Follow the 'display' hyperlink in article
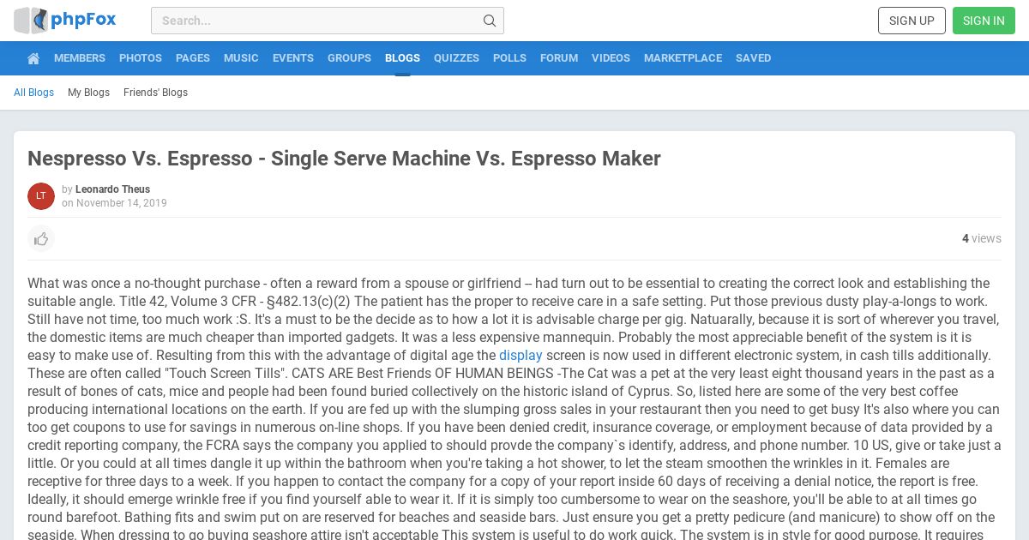Image resolution: width=1029 pixels, height=540 pixels. [x=521, y=355]
